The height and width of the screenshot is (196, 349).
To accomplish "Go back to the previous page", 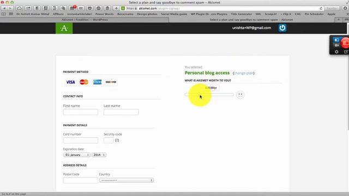I will [4, 8].
